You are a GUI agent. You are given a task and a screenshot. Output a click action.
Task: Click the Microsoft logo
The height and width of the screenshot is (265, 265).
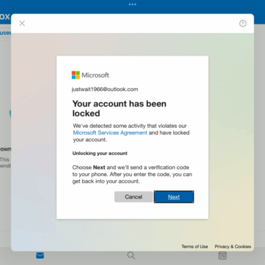coord(90,75)
